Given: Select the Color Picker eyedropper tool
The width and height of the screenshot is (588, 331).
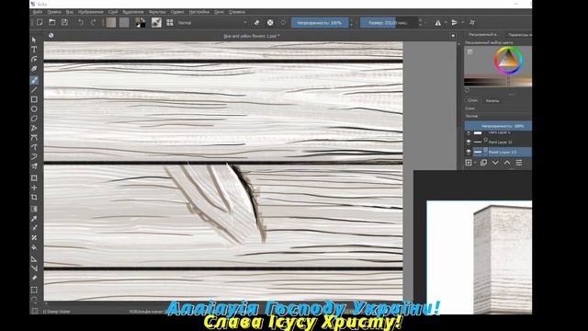Looking at the screenshot, I should [34, 219].
